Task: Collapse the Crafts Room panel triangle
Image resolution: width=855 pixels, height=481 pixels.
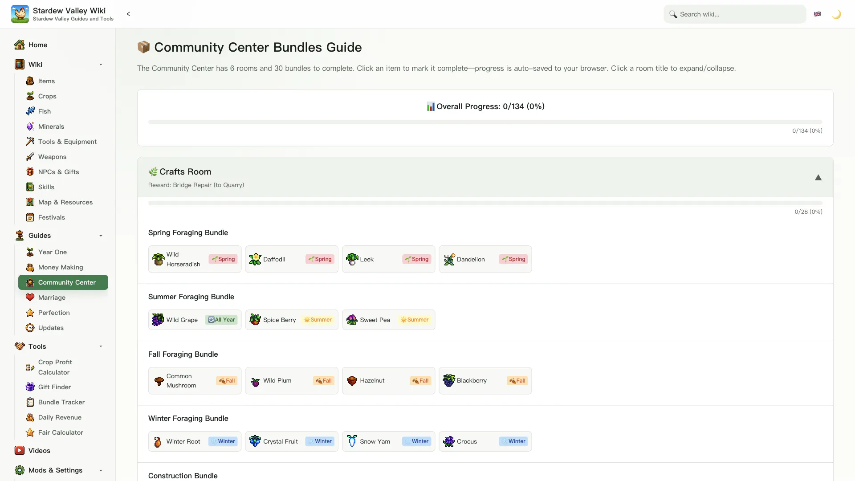Action: pos(818,177)
